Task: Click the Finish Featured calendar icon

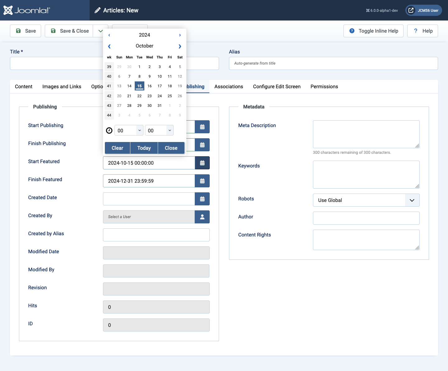Action: click(x=202, y=181)
